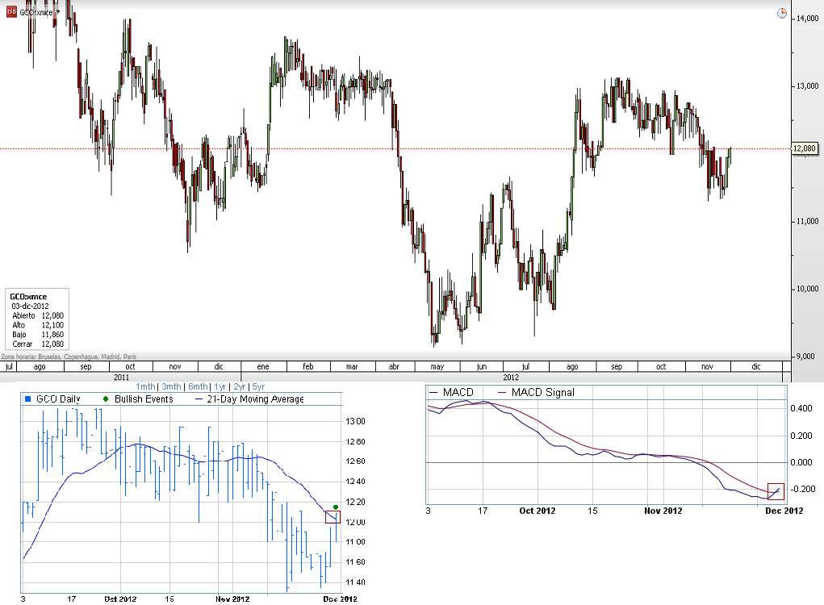Click 'feb' month on the timeline

pyautogui.click(x=308, y=366)
